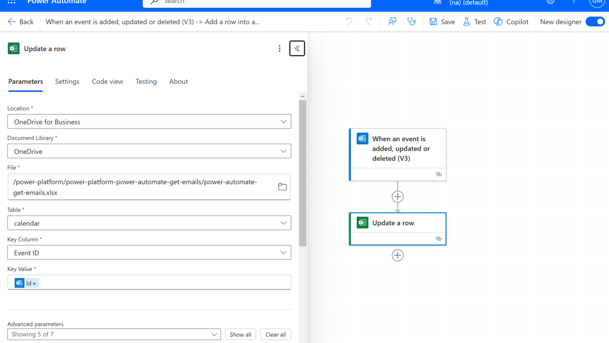
Task: Add a step below Update a row
Action: pyautogui.click(x=398, y=255)
